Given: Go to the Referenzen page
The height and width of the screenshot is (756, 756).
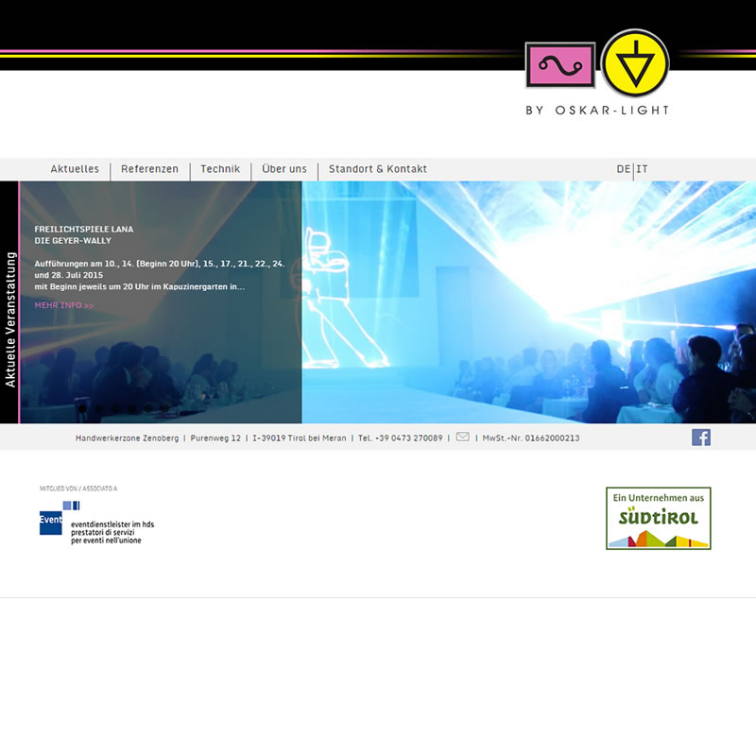Looking at the screenshot, I should [149, 169].
